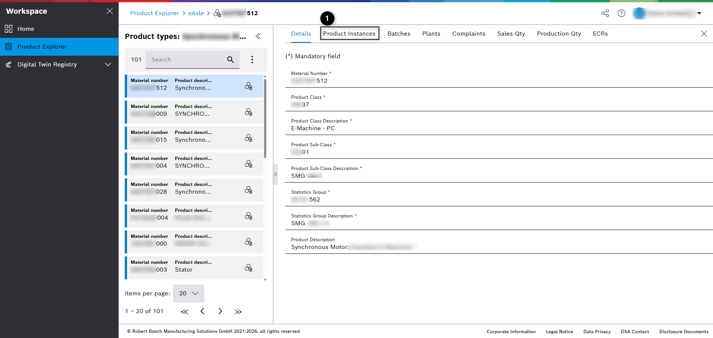
Task: Expand the Digital Twin Registry chevron
Action: [x=108, y=65]
